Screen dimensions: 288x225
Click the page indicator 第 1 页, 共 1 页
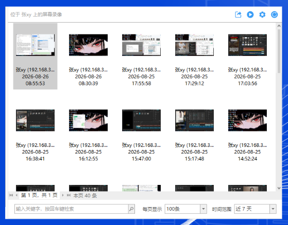tap(39, 195)
